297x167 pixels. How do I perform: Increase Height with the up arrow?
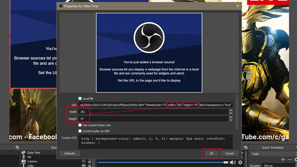(x=230, y=118)
